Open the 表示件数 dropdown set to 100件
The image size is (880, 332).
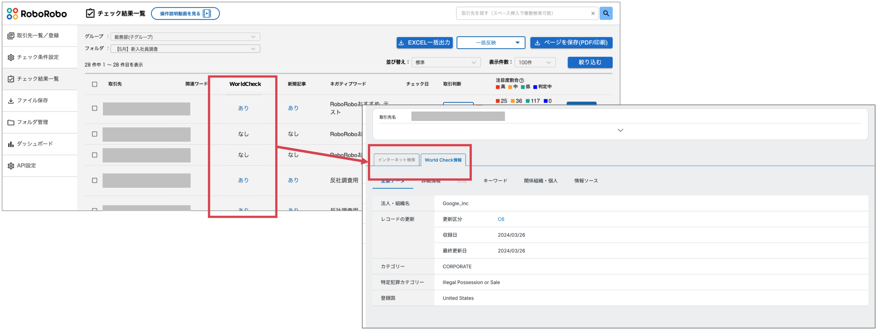click(534, 62)
